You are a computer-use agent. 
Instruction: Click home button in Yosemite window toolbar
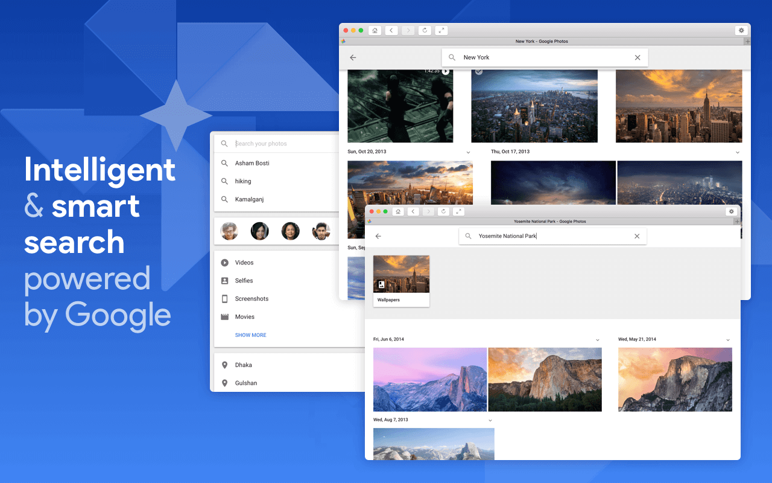(398, 211)
